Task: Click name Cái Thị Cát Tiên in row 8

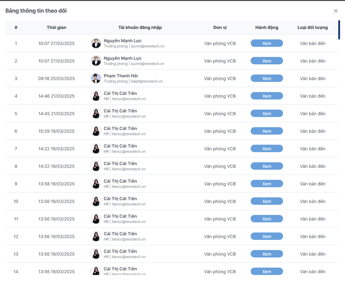Action: tap(120, 164)
